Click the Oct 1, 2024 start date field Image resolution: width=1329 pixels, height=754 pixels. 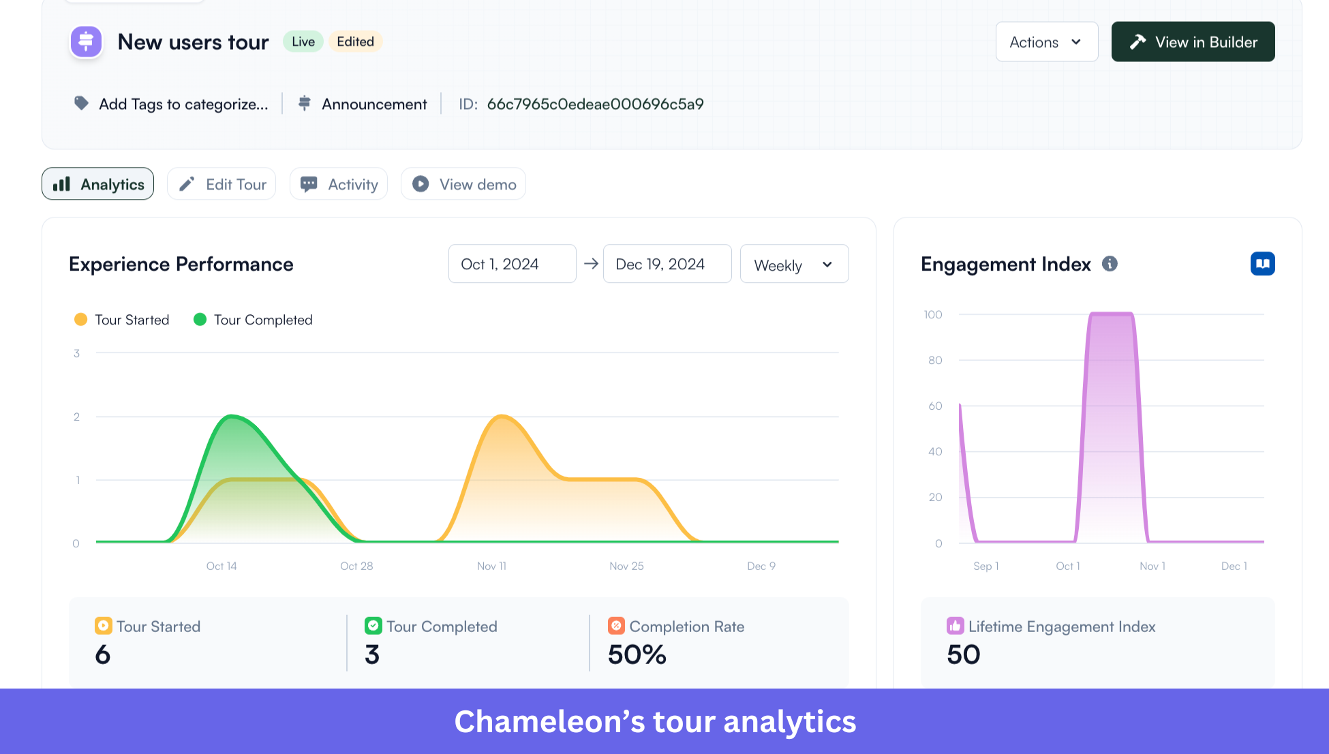512,264
